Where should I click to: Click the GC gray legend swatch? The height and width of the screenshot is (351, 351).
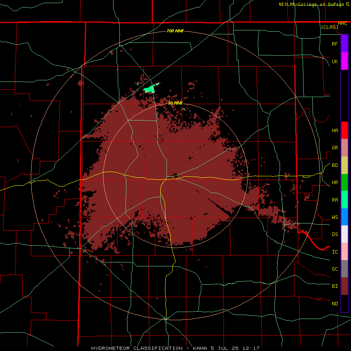[344, 269]
